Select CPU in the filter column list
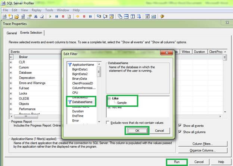The image size is (233, 166). tap(75, 92)
